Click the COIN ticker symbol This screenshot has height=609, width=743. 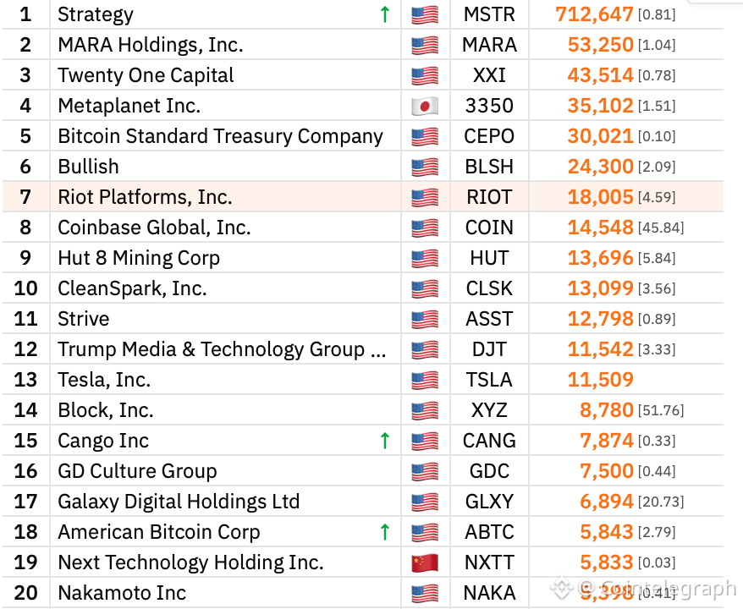[489, 228]
